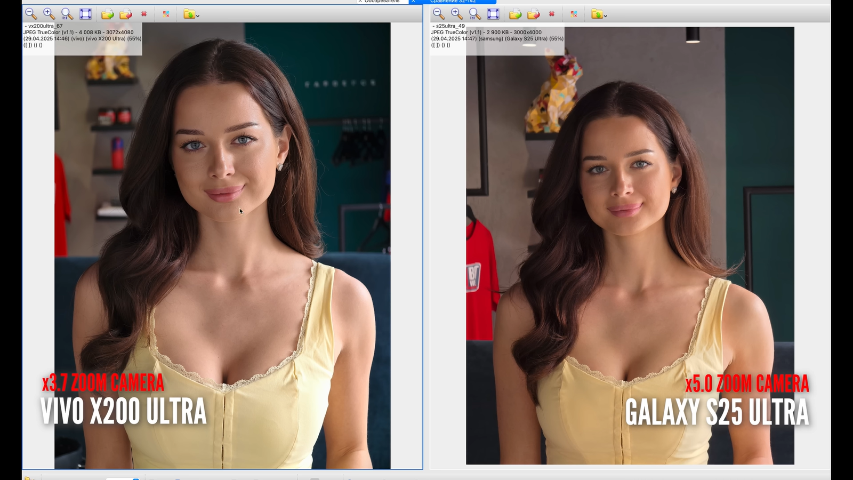Viewport: 853px width, 480px height.
Task: Zoom out in the s25ultra_49 pane
Action: click(x=439, y=14)
